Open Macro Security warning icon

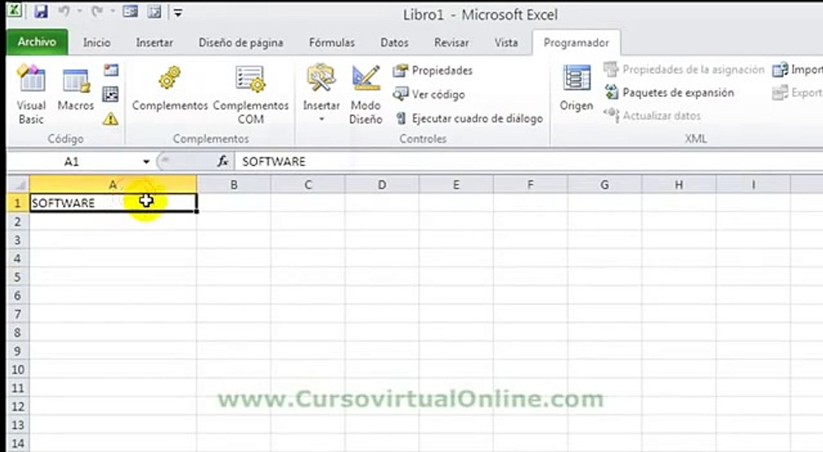tap(111, 118)
